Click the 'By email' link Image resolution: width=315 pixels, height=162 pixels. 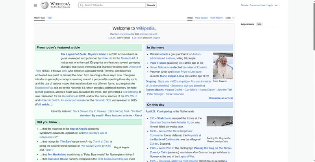pos(97,116)
